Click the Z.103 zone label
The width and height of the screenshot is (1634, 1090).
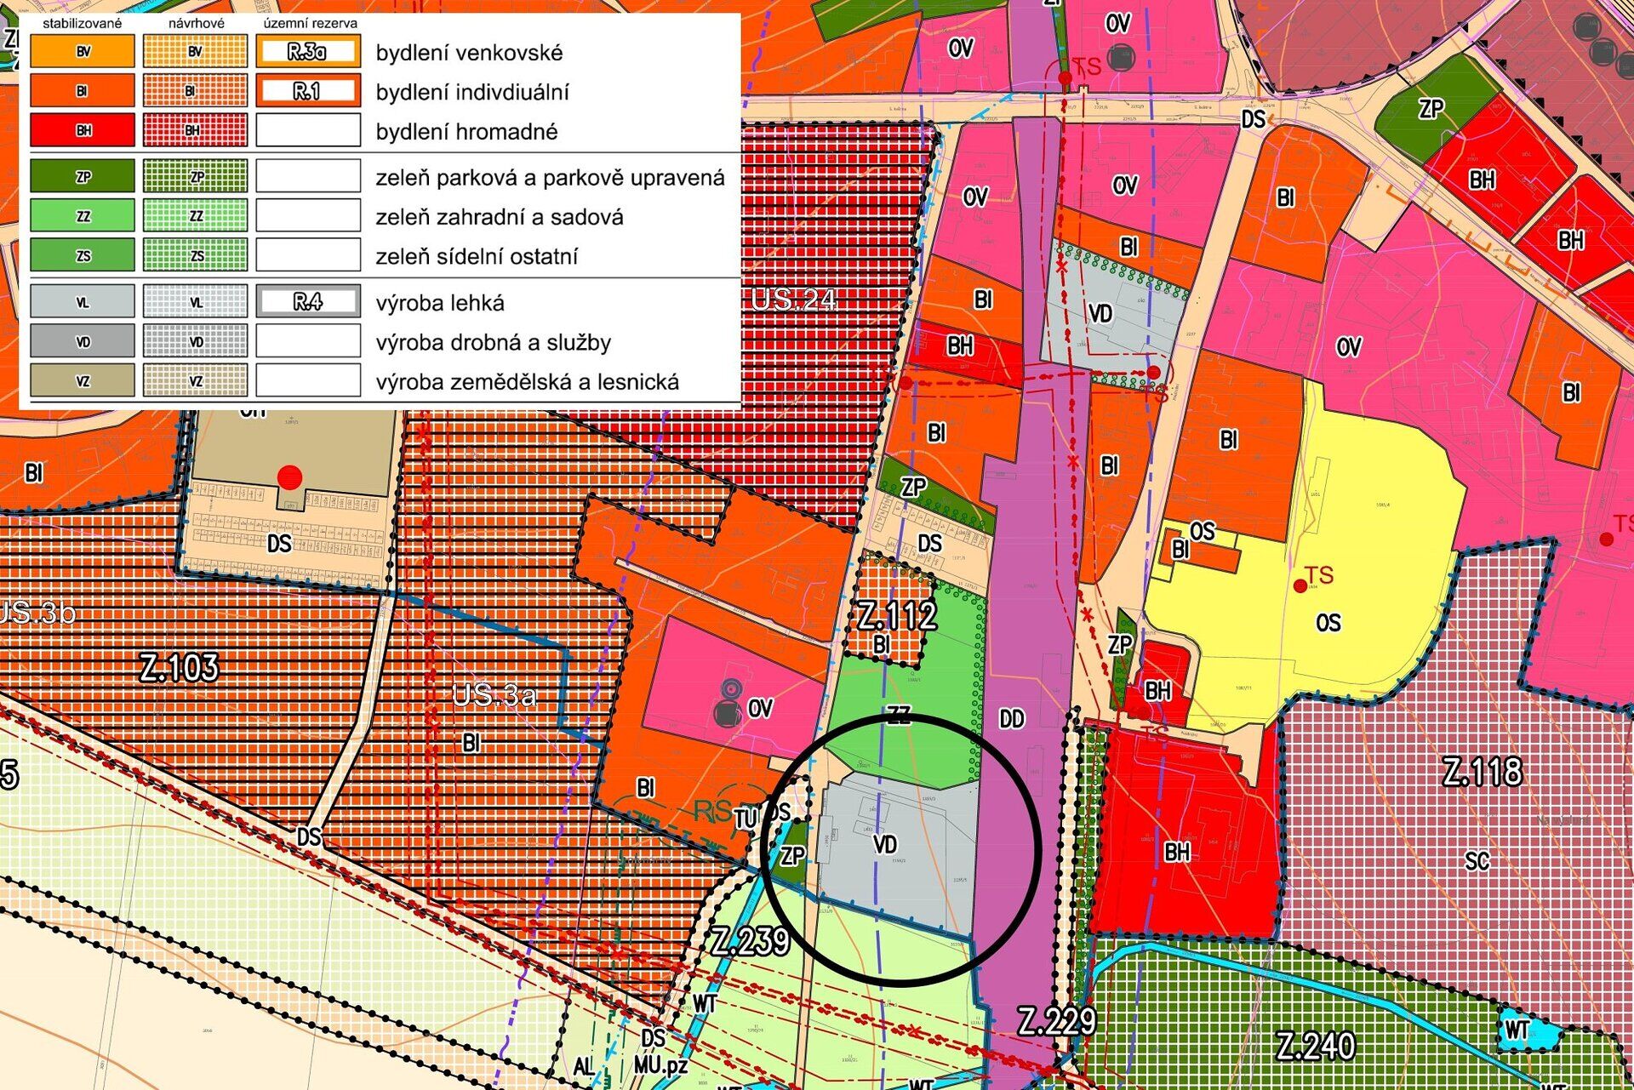[180, 668]
